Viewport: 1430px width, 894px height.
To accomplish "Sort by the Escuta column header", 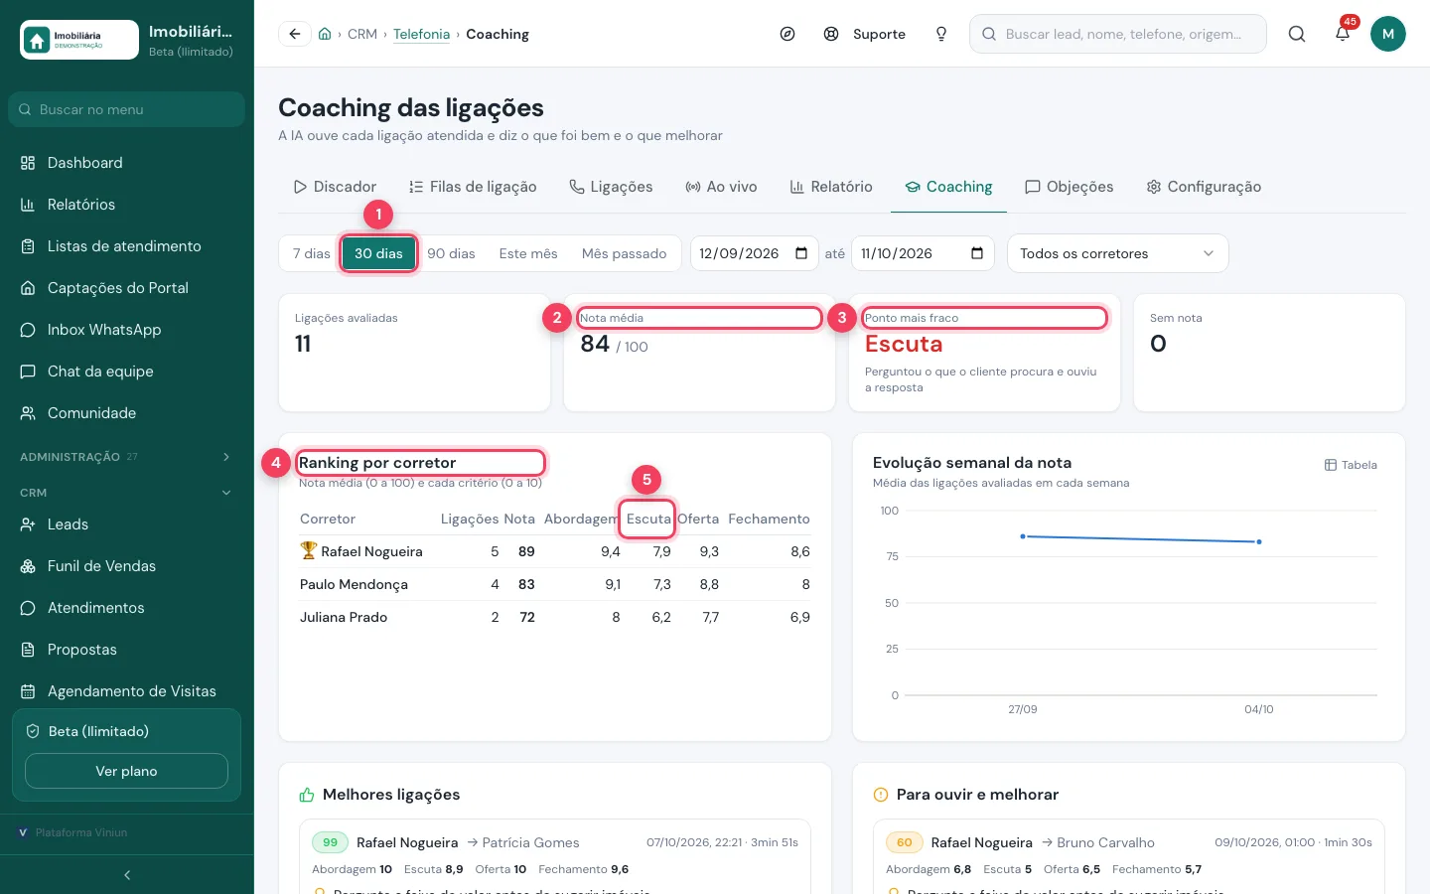I will point(648,519).
